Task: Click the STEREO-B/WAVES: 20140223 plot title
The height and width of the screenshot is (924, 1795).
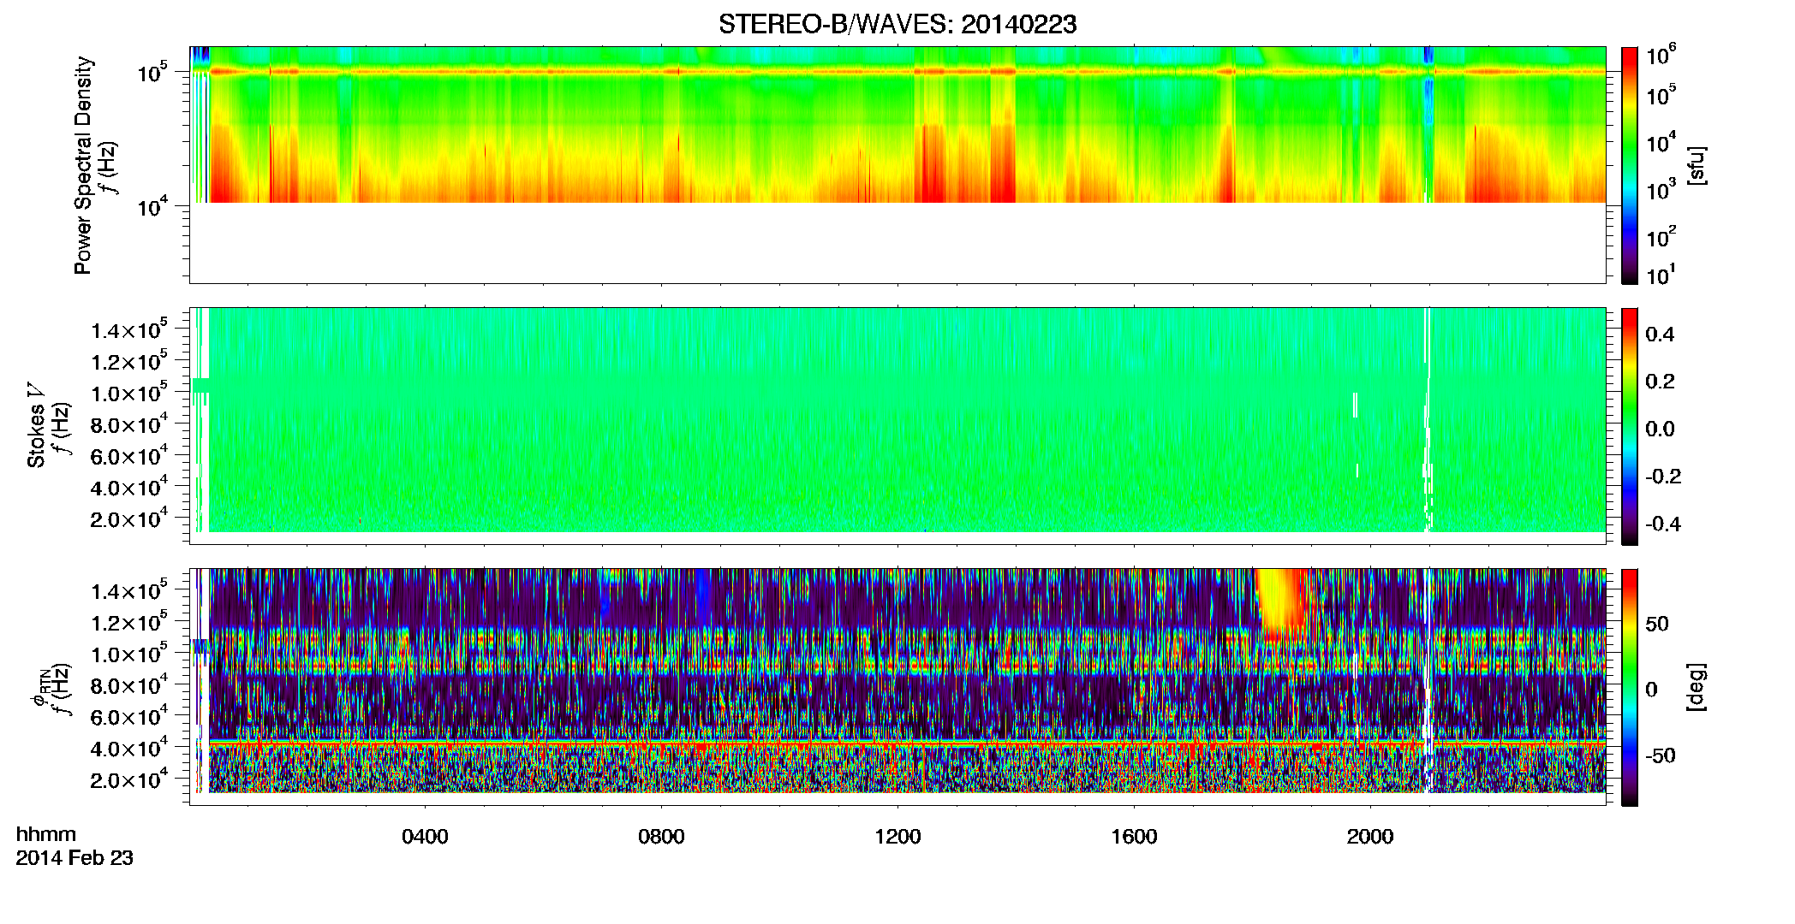Action: 897,24
